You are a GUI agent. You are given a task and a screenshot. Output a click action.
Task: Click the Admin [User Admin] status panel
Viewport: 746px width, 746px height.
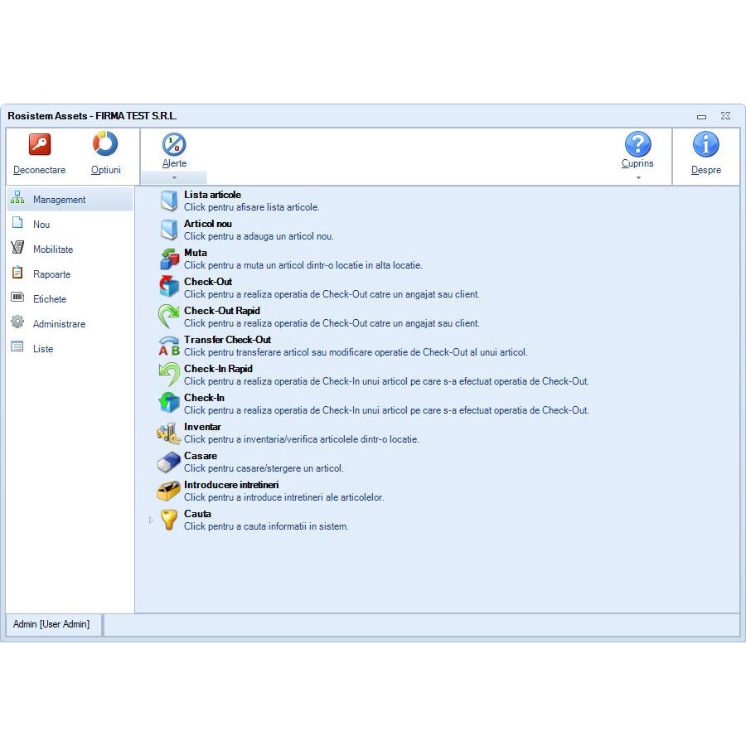51,624
